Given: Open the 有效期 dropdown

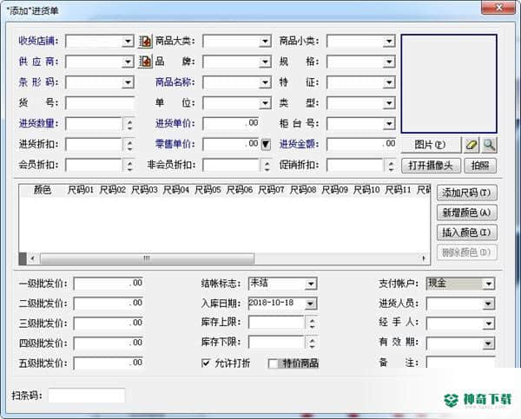Looking at the screenshot, I should 488,344.
